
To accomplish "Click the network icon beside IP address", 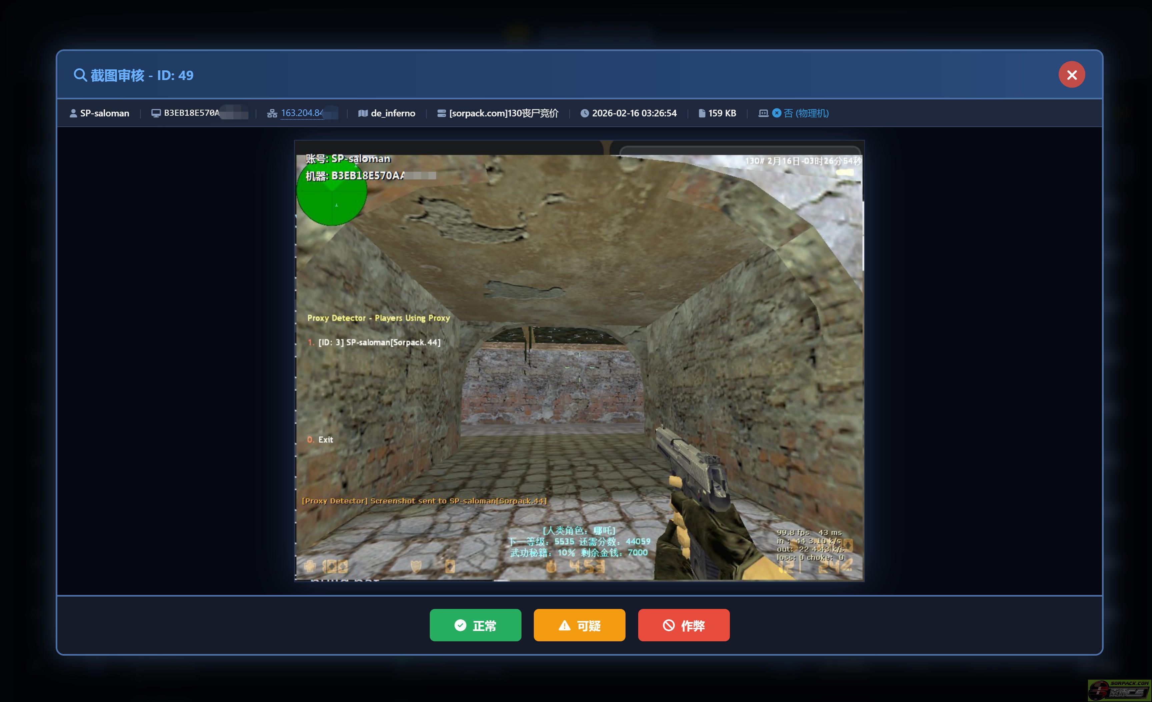I will [x=272, y=113].
